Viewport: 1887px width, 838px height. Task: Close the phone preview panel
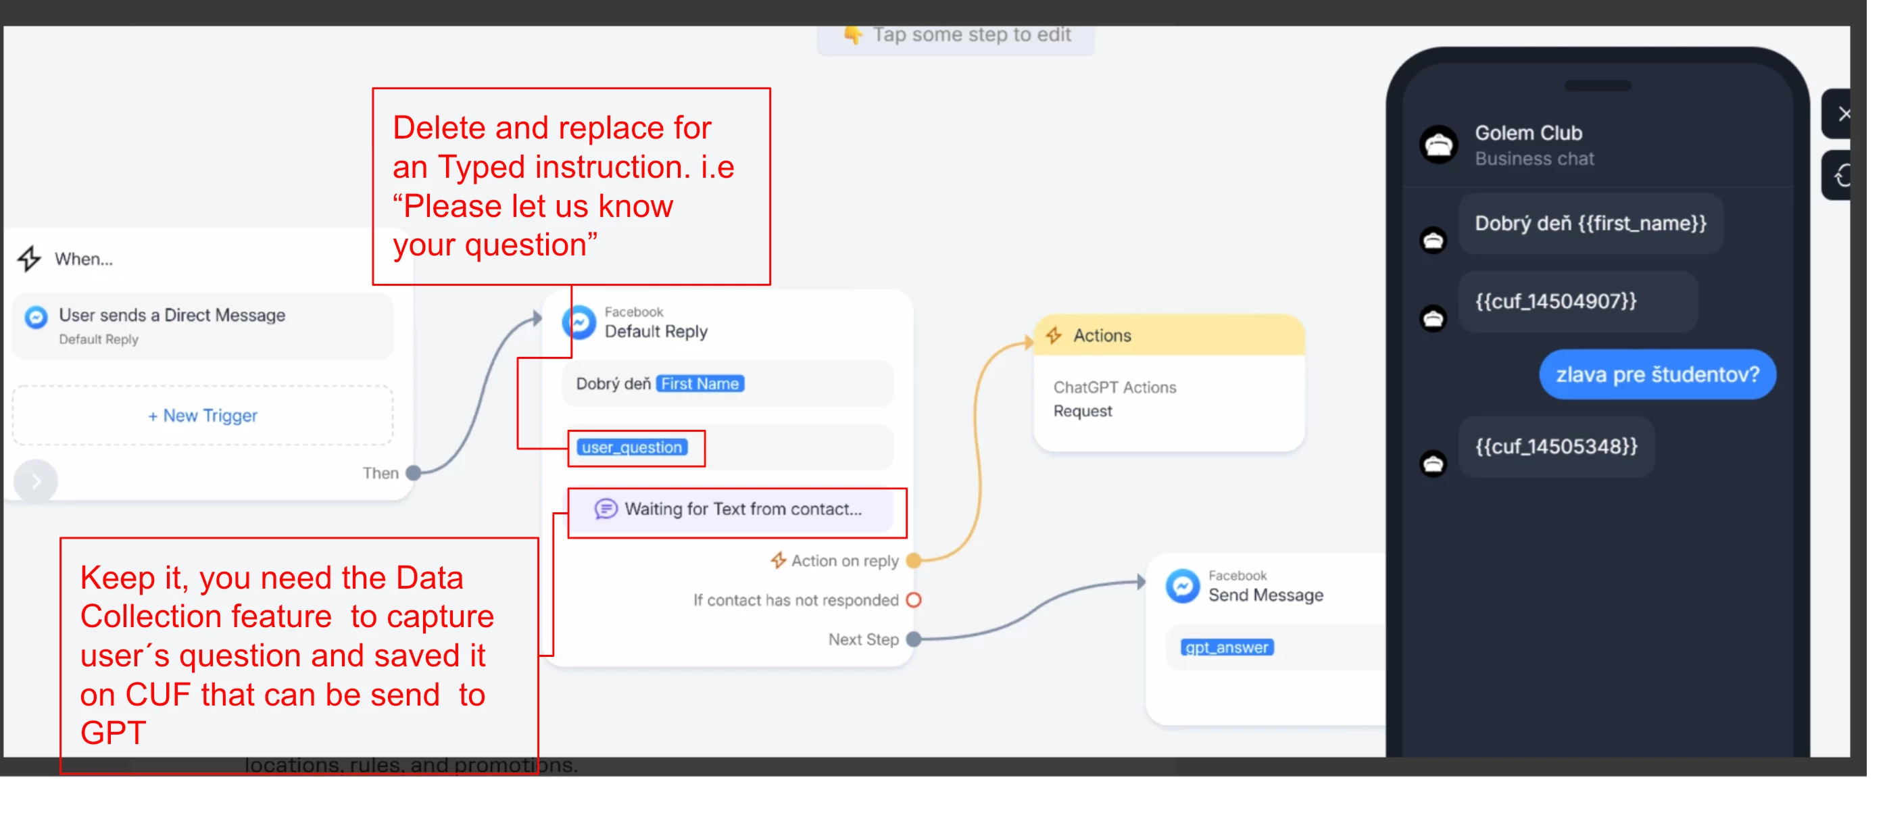click(1842, 114)
